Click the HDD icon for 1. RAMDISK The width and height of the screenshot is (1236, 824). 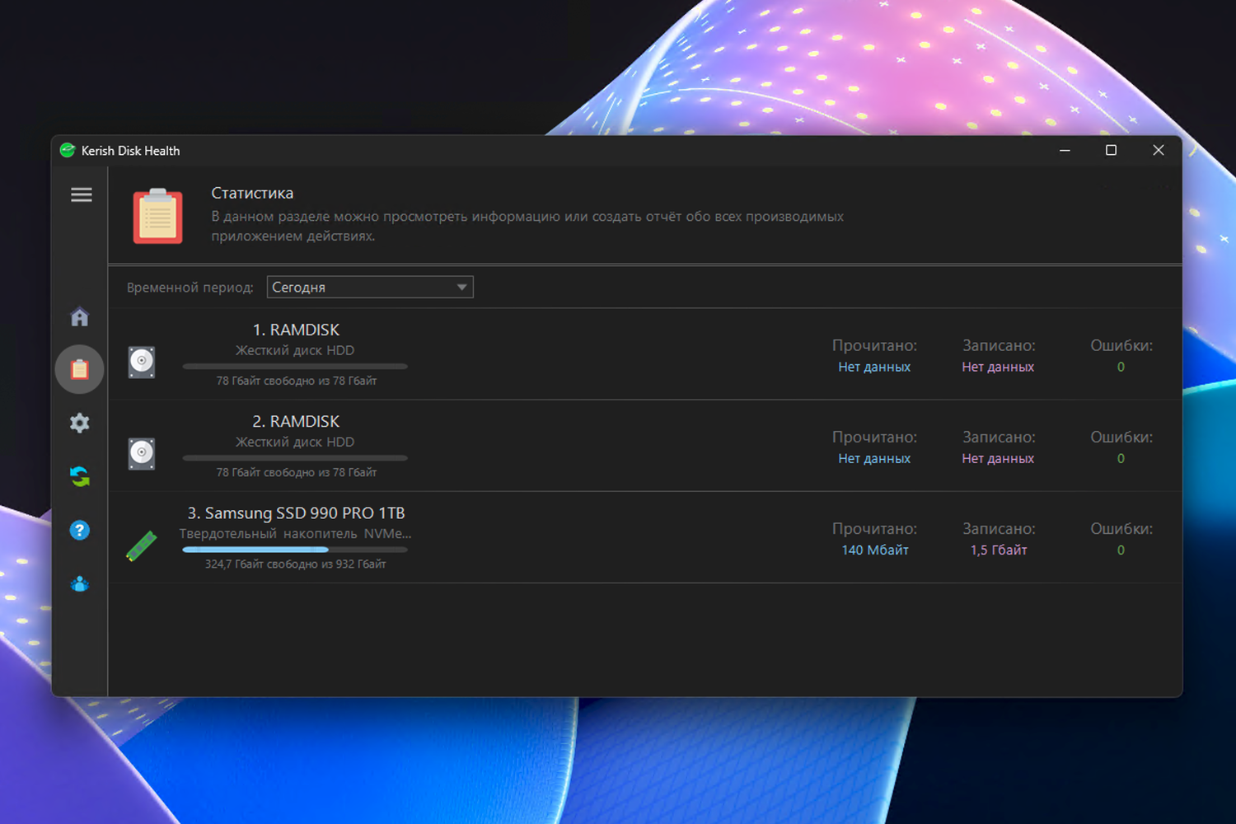142,362
